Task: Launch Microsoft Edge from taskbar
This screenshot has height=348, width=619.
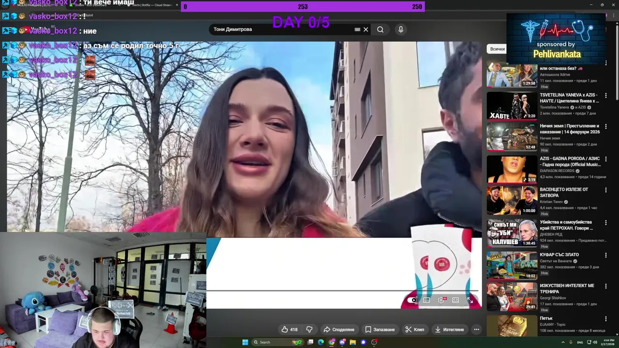Action: [321, 342]
